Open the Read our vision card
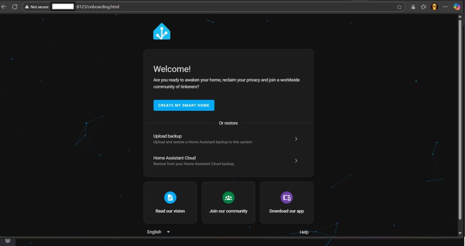Image resolution: width=465 pixels, height=246 pixels. coord(170,202)
